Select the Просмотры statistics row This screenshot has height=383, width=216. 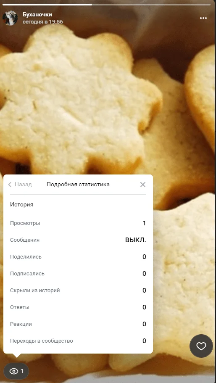click(78, 223)
